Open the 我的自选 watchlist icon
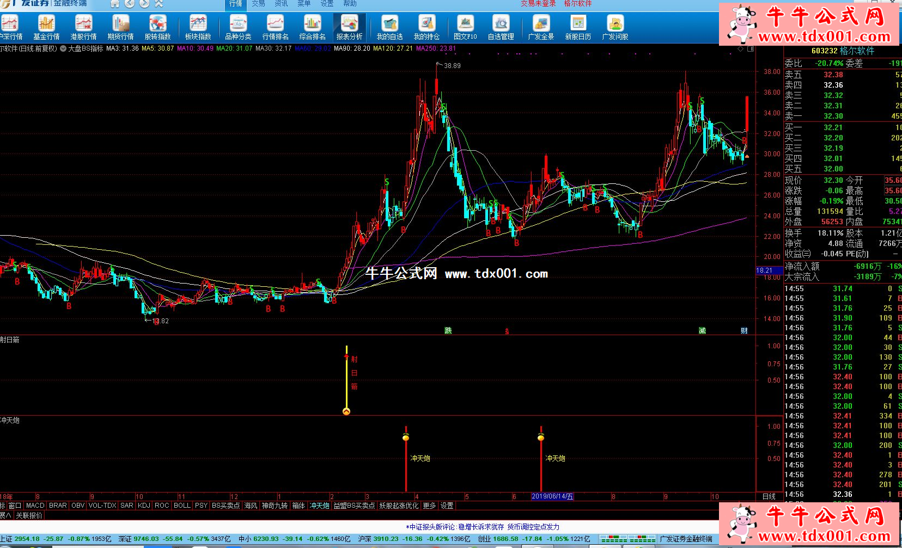902x548 pixels. (x=389, y=28)
